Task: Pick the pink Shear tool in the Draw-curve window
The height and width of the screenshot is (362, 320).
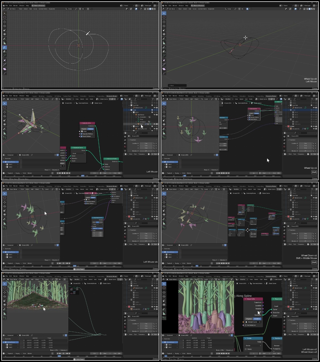Action: (5, 69)
